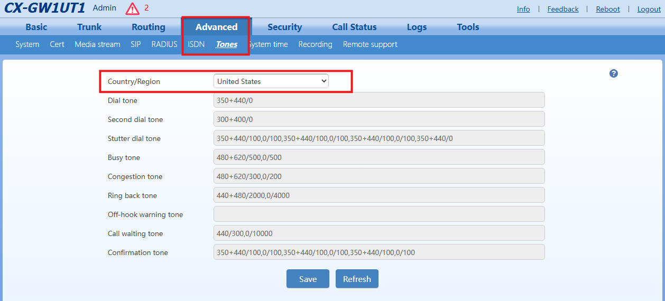The height and width of the screenshot is (301, 665).
Task: Expand the Country/Region dropdown
Action: tap(271, 81)
